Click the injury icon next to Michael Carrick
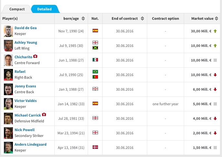 click(44, 115)
